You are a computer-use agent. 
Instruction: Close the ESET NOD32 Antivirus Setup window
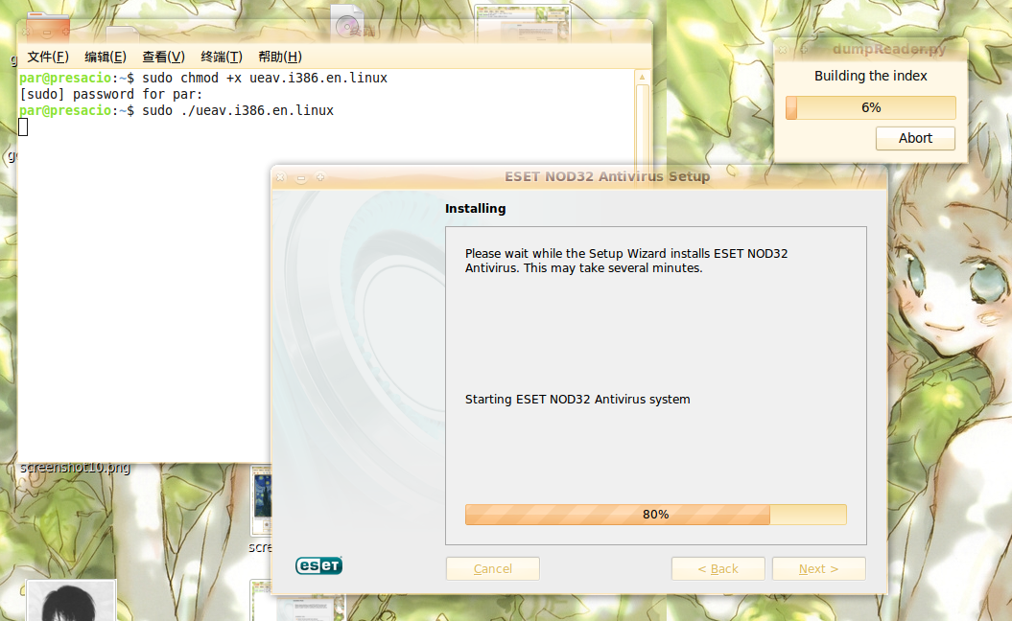pos(281,177)
